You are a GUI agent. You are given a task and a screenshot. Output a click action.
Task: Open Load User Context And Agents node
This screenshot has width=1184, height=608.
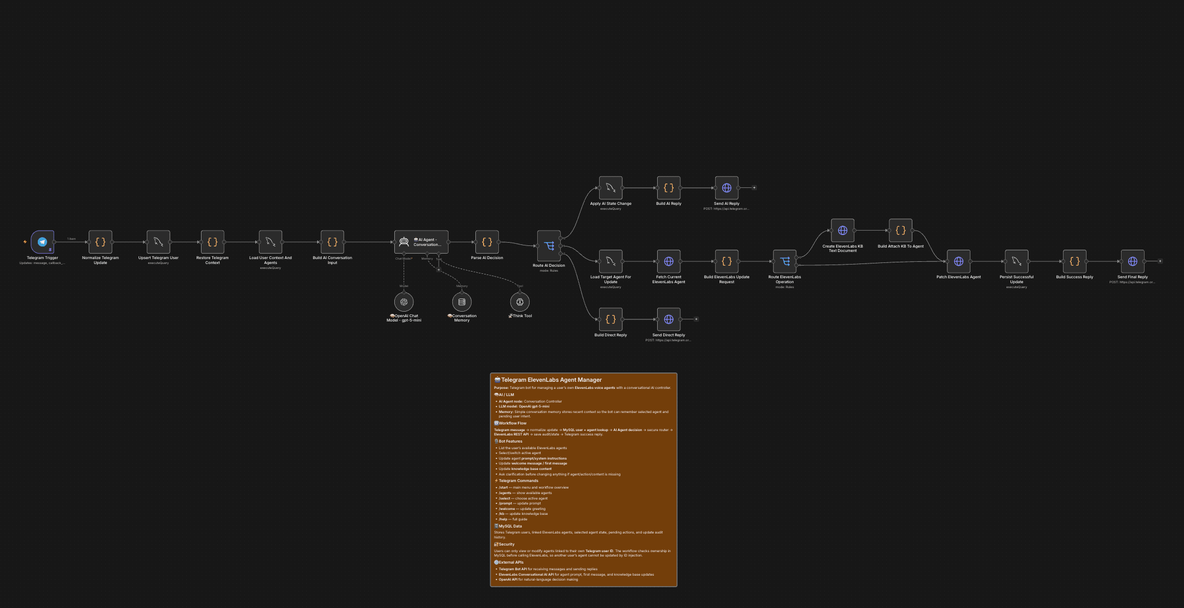coord(271,242)
